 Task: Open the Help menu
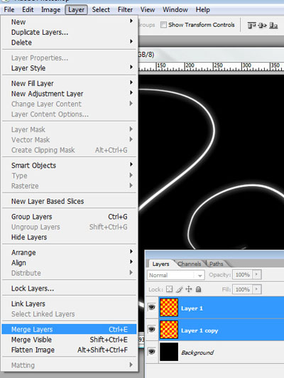point(202,10)
